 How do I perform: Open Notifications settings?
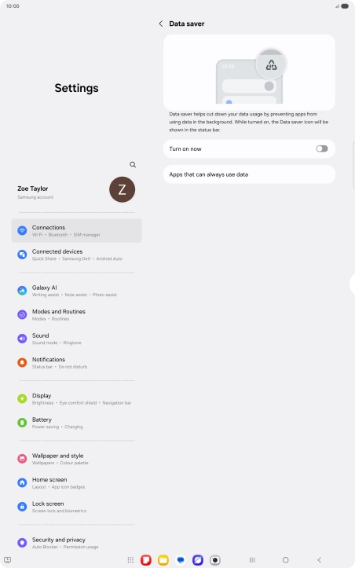(x=76, y=363)
